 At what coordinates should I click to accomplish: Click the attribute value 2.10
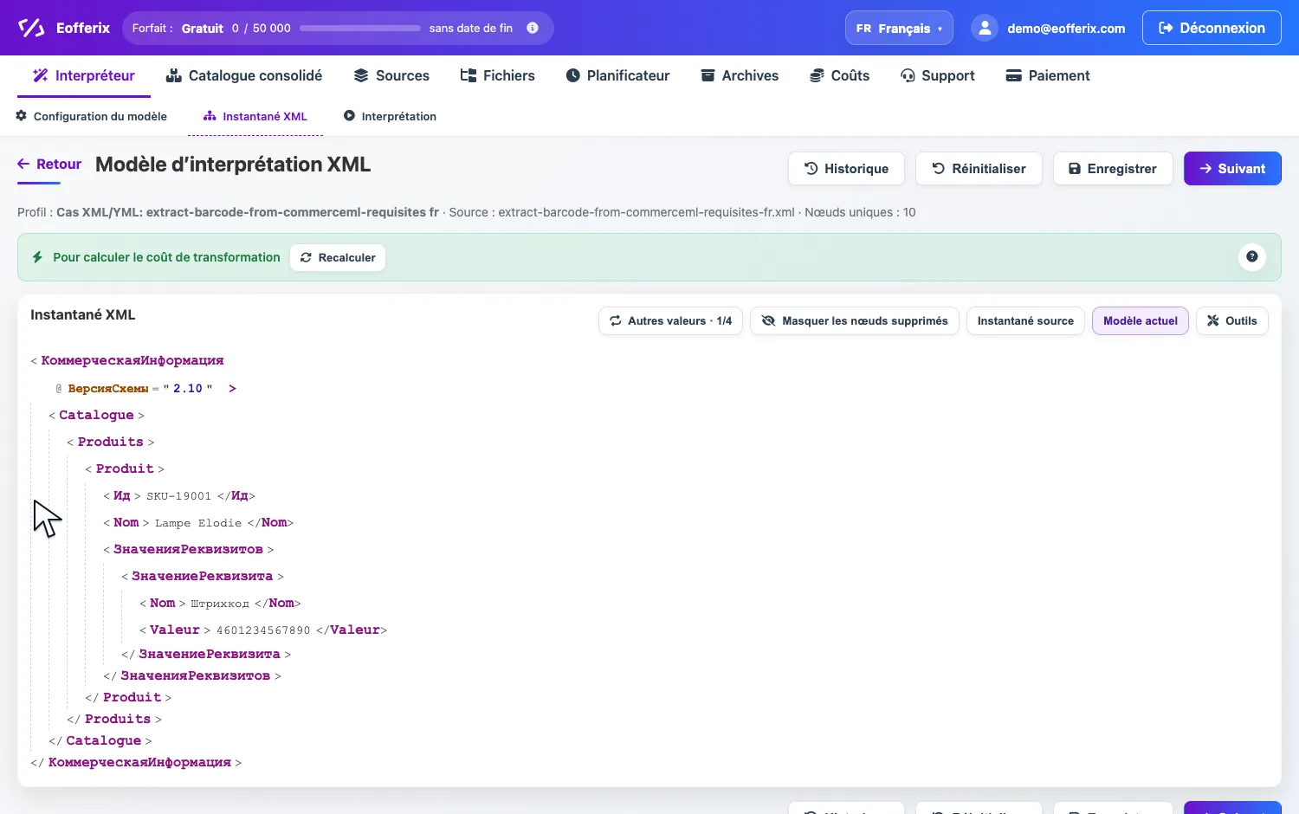188,389
